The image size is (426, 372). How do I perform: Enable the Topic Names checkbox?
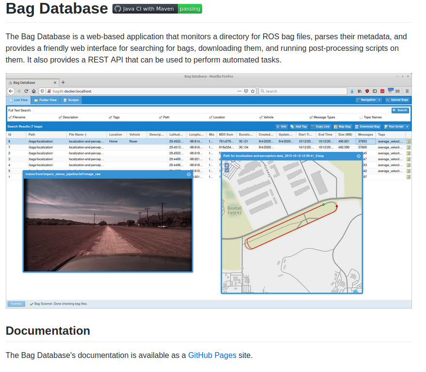click(361, 117)
